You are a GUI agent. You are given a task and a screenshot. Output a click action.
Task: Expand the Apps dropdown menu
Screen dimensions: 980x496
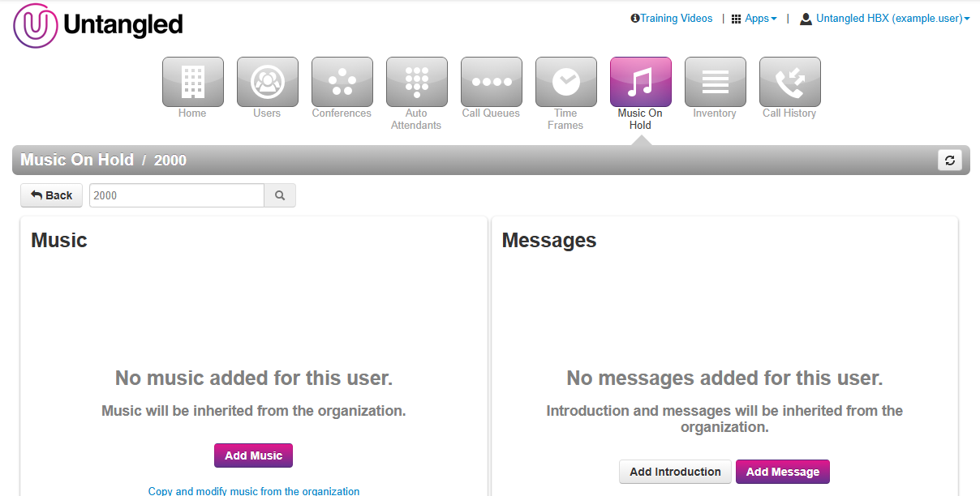[754, 19]
